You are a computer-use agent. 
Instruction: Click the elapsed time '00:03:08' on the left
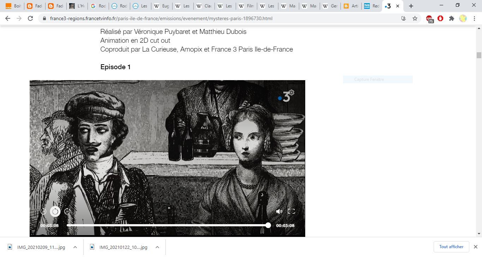coord(49,226)
